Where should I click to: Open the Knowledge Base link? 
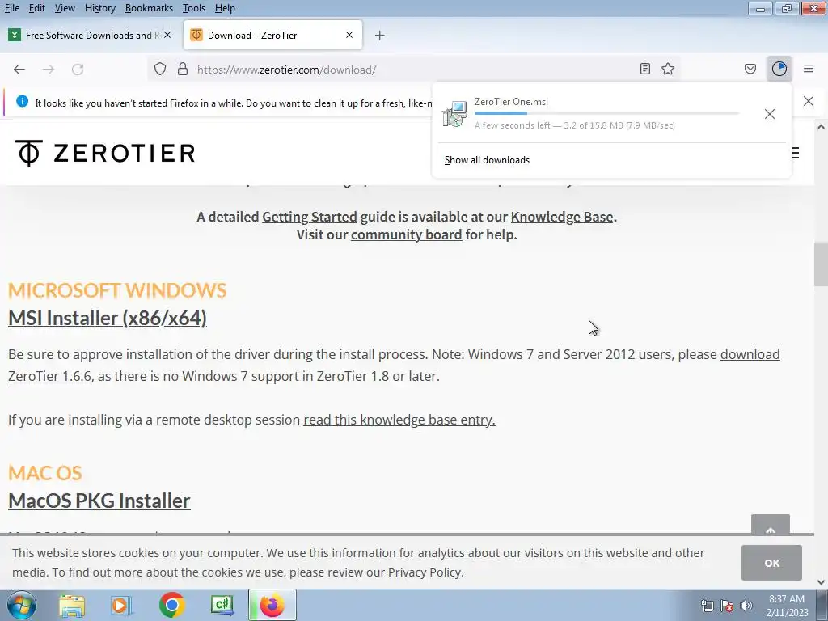click(x=562, y=217)
